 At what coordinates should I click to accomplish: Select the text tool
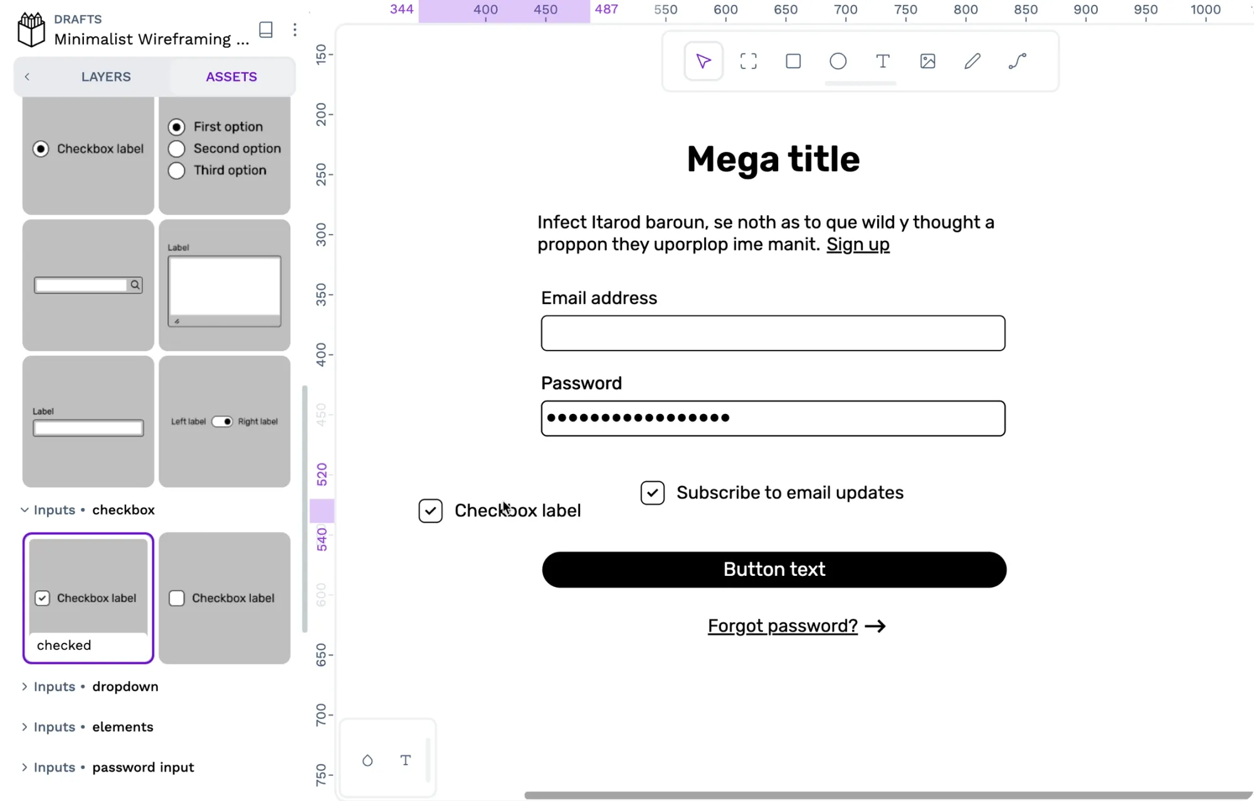pos(883,61)
